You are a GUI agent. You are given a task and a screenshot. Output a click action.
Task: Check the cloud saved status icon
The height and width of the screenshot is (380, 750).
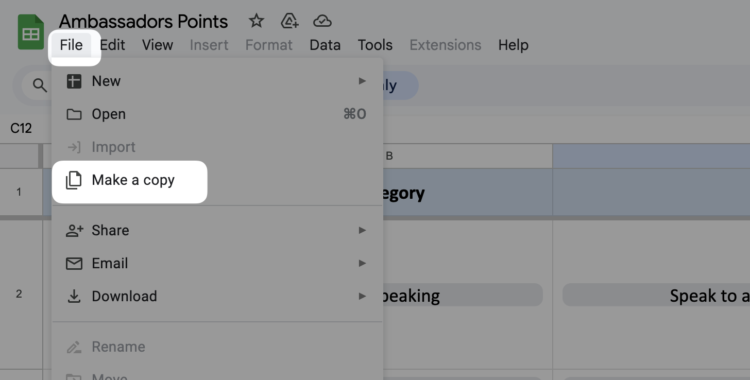tap(322, 21)
